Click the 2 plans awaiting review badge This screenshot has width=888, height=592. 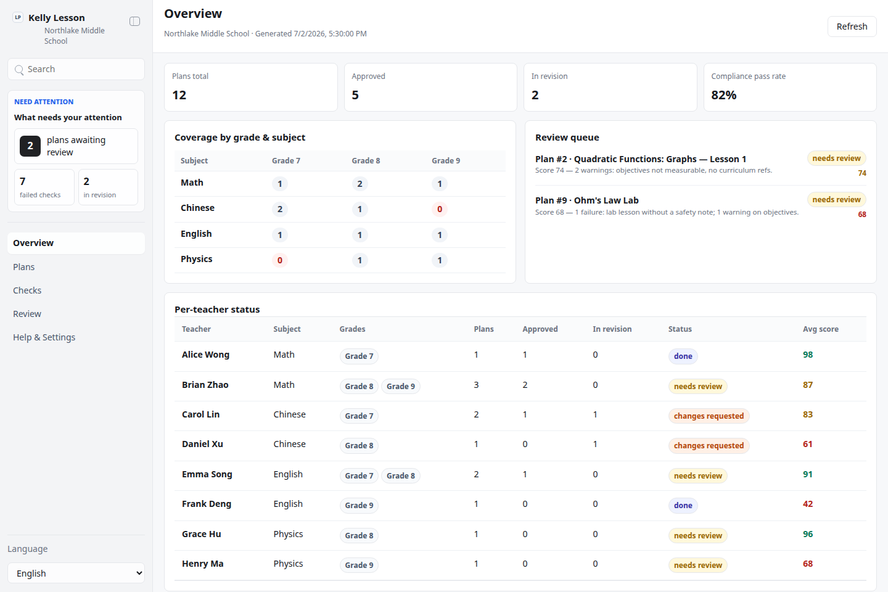point(30,146)
